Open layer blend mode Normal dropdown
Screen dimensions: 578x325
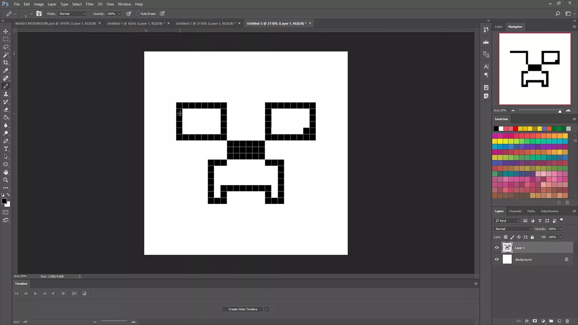tap(513, 229)
